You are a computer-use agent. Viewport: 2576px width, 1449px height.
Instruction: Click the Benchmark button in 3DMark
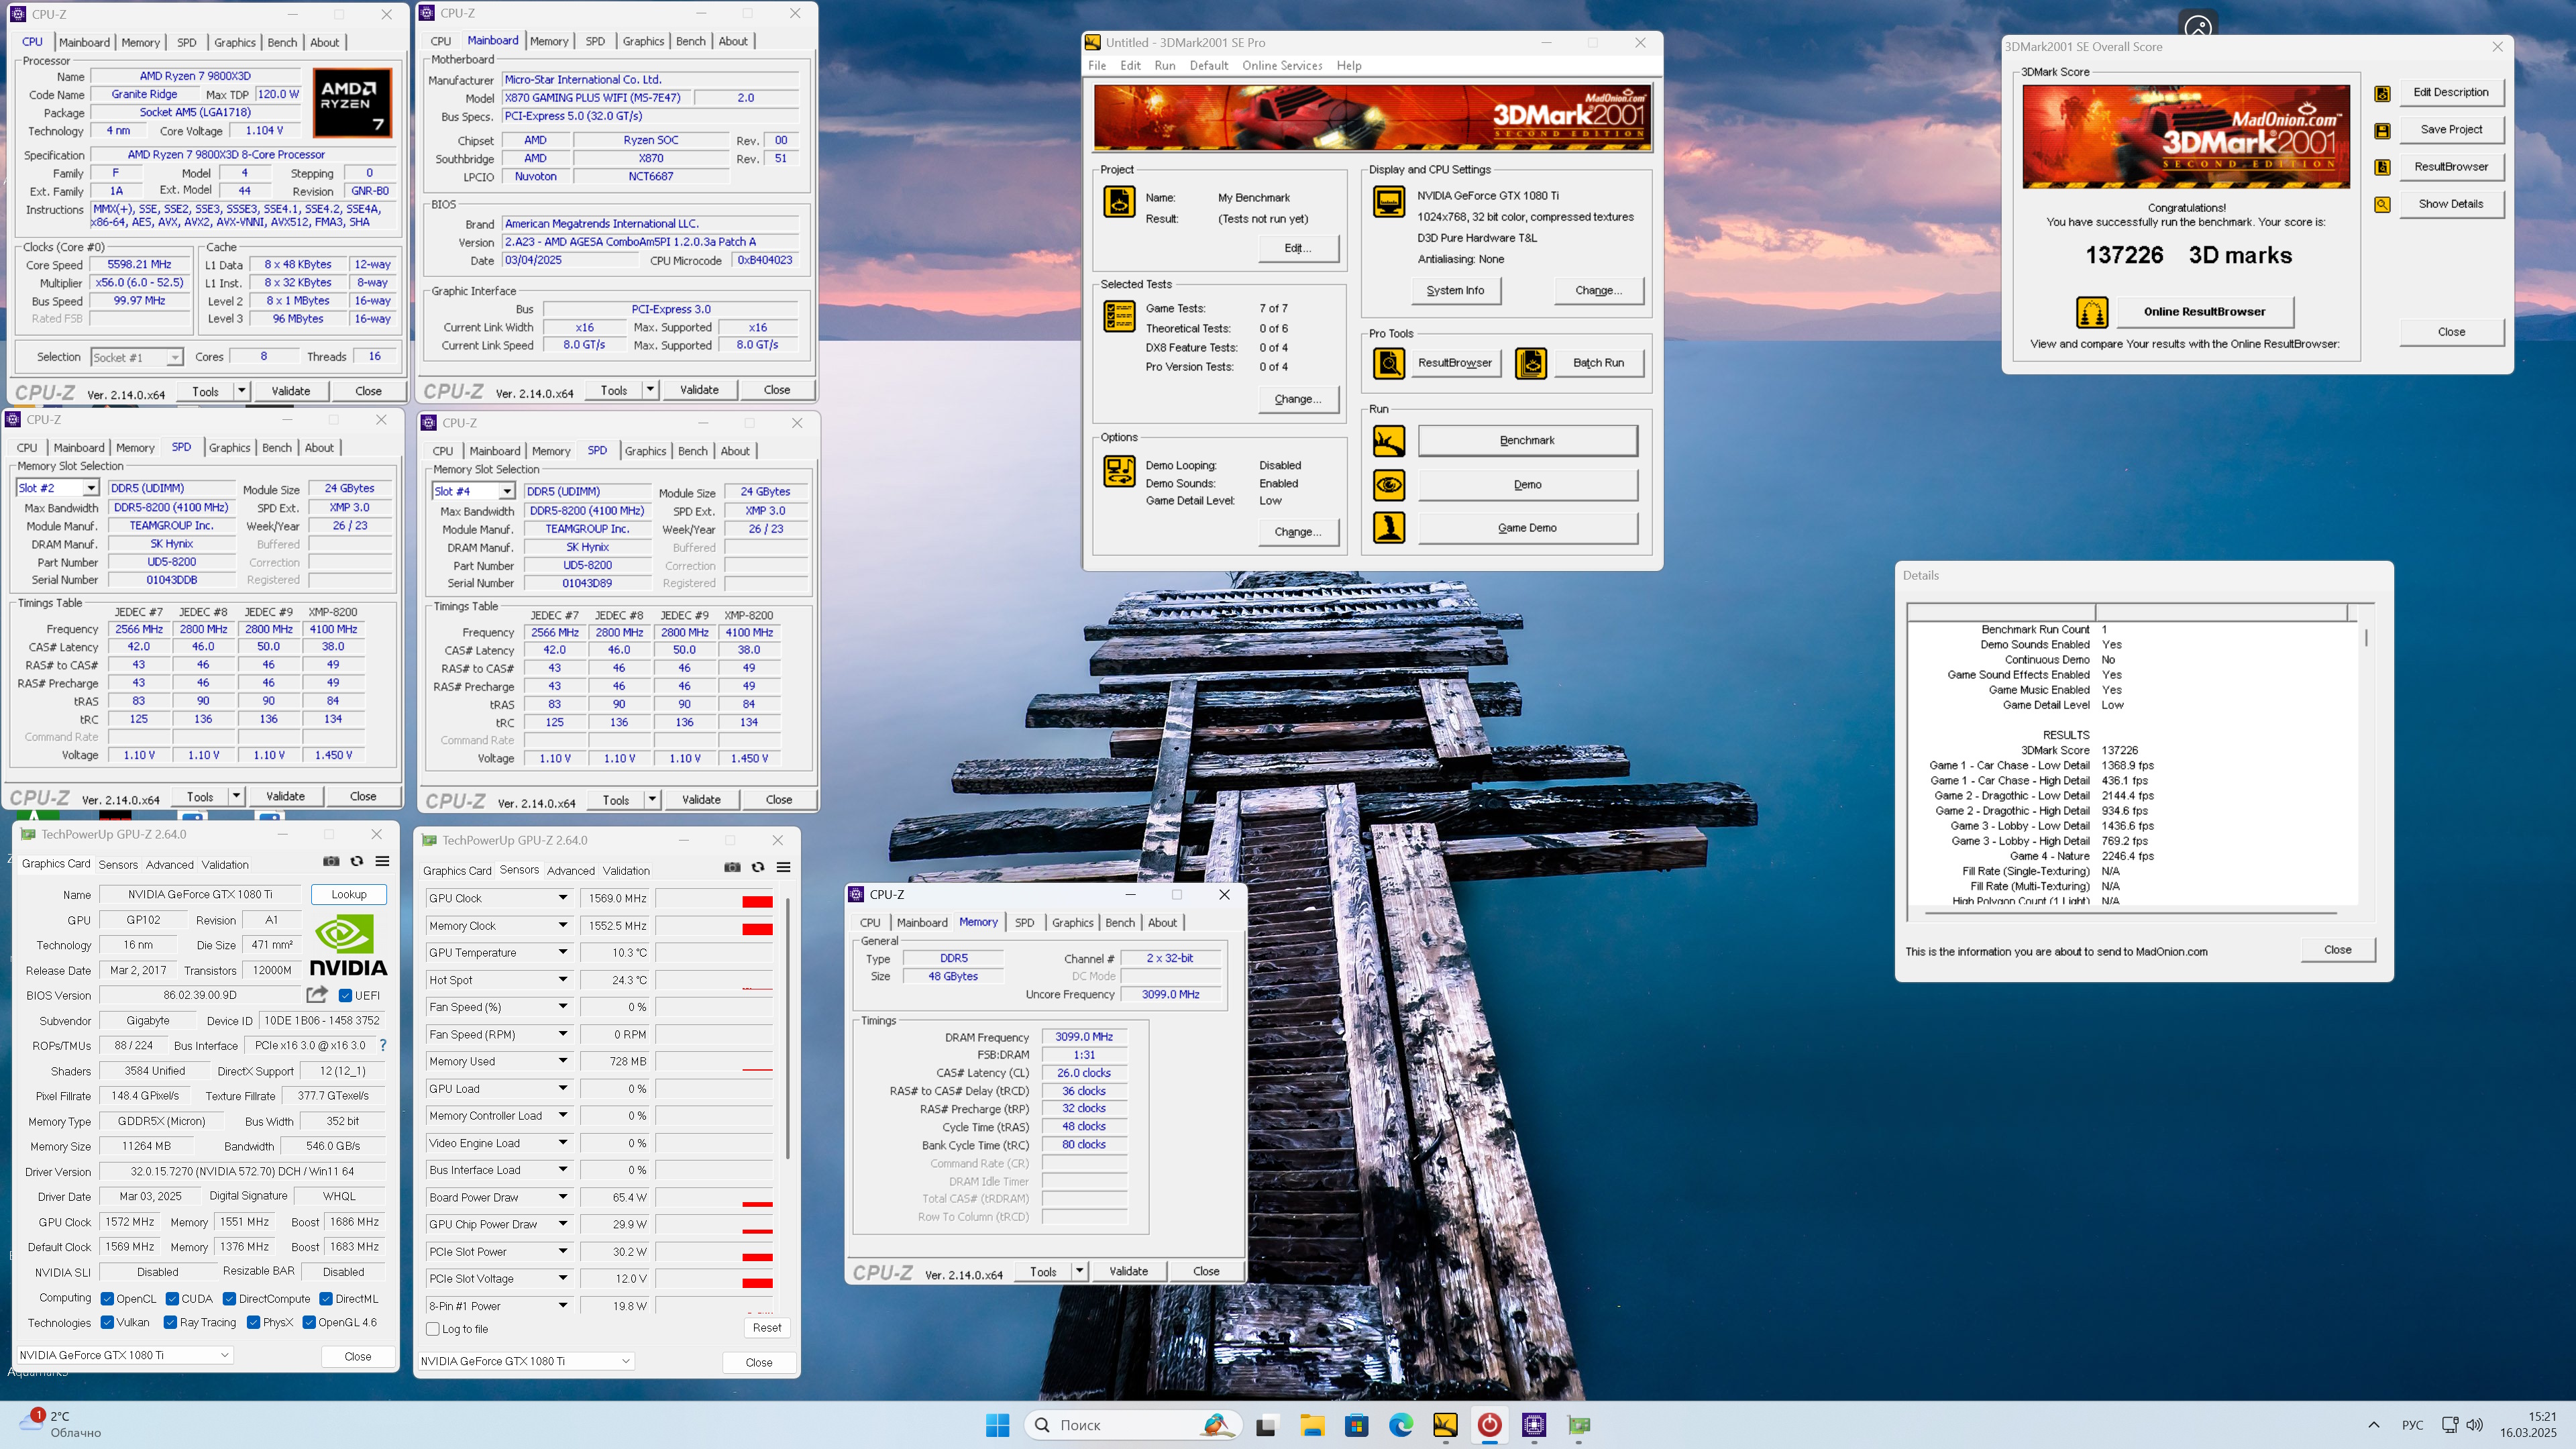(x=1527, y=441)
